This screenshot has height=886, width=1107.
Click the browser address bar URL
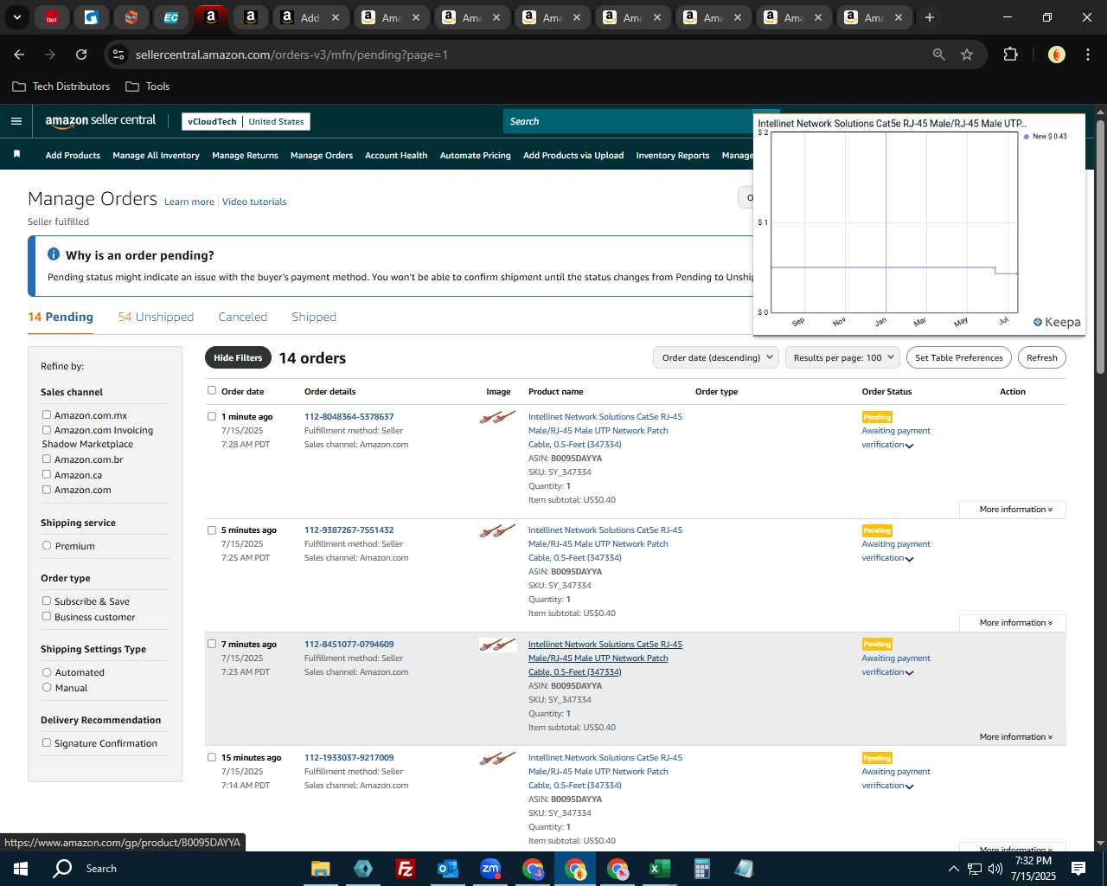(291, 55)
